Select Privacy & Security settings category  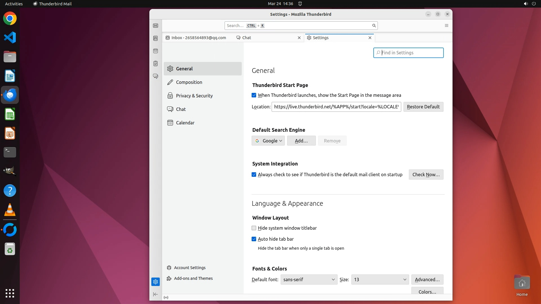tap(194, 96)
